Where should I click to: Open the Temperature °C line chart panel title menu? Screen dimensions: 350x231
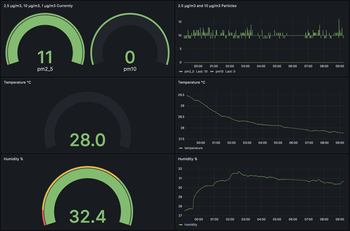tap(192, 82)
